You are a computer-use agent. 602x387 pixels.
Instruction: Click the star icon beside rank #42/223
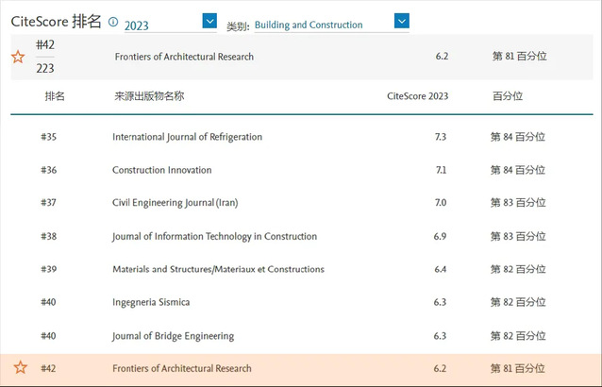(x=18, y=57)
